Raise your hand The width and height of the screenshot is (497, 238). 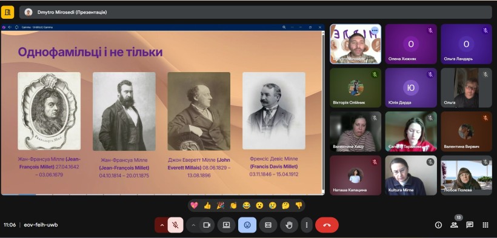(289, 225)
